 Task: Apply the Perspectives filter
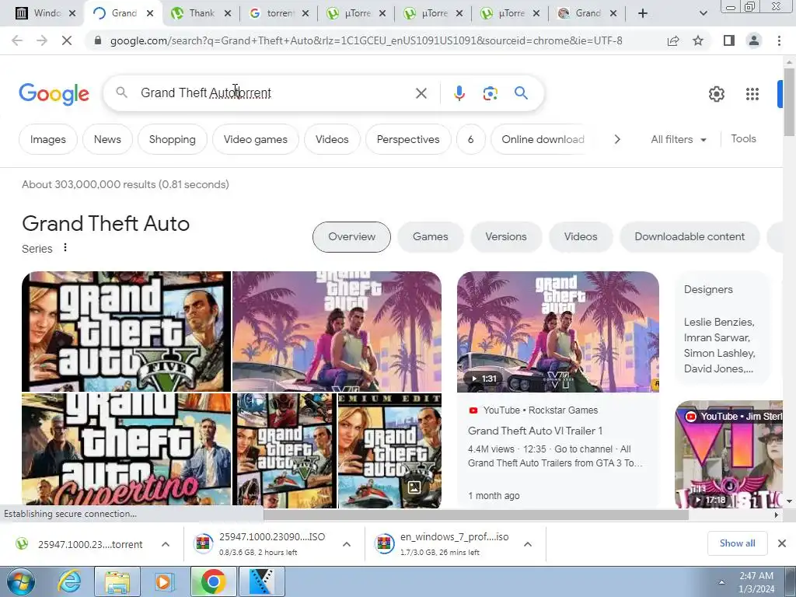tap(407, 139)
